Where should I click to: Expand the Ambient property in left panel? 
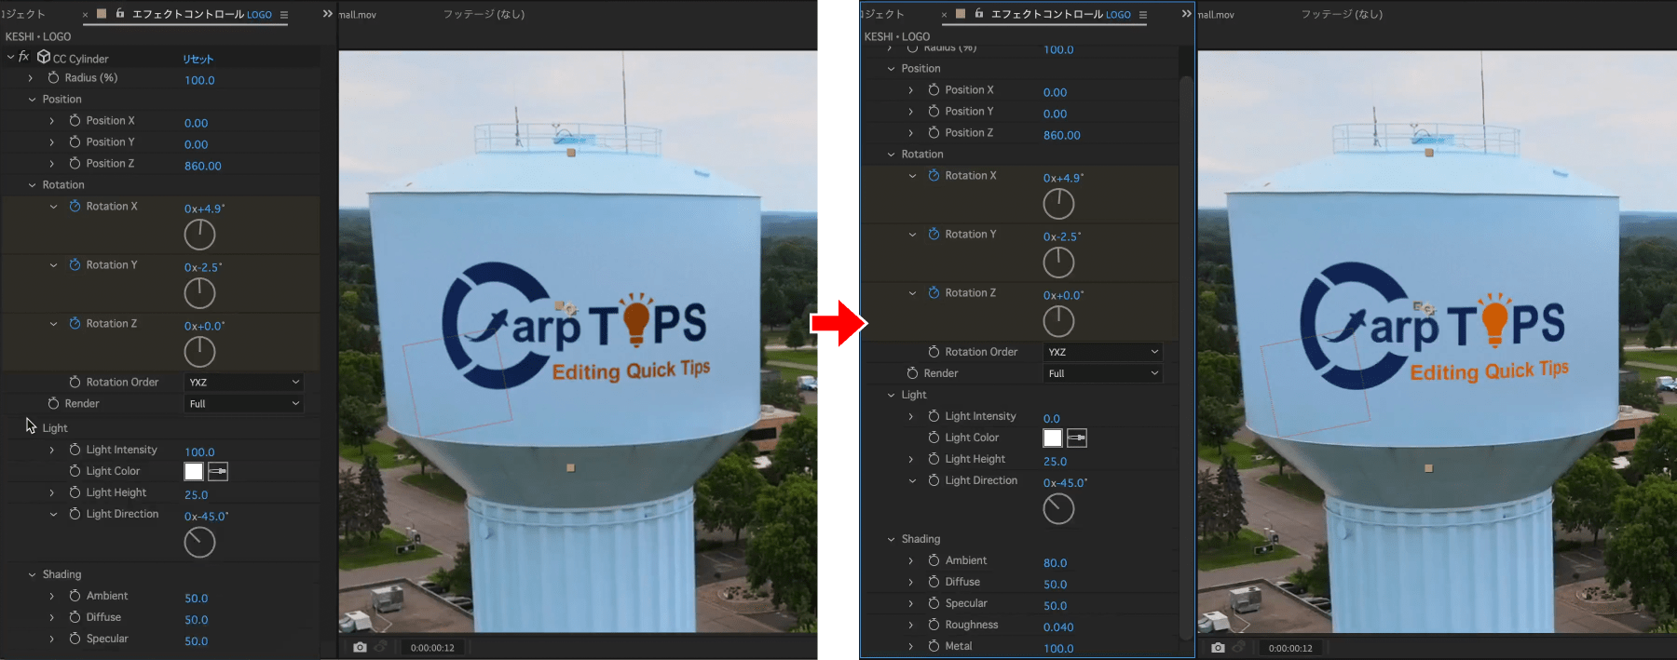click(52, 596)
